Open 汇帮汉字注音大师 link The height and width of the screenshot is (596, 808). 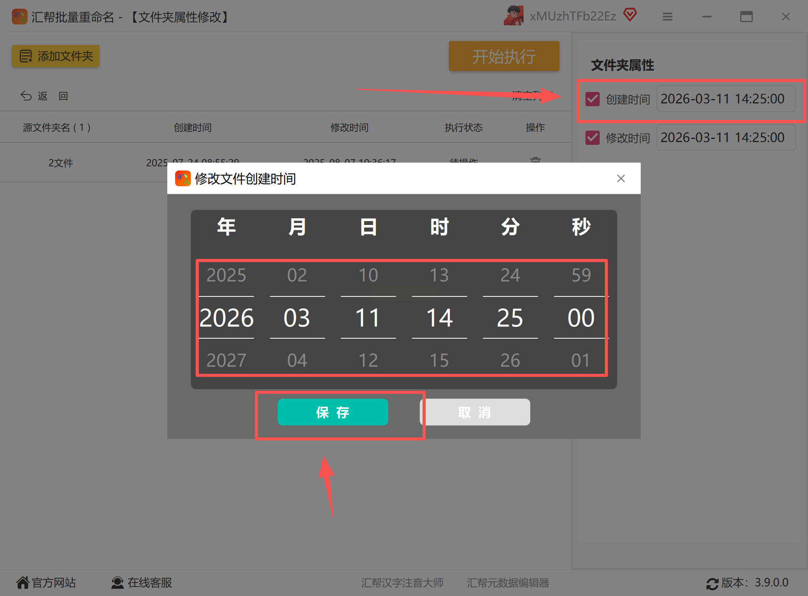[402, 583]
